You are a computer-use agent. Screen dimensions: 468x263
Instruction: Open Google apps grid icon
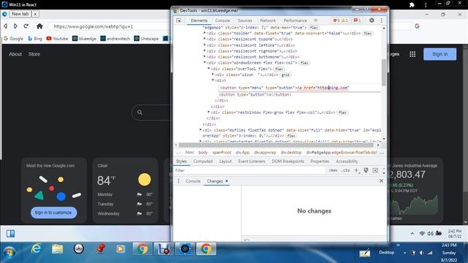click(412, 54)
